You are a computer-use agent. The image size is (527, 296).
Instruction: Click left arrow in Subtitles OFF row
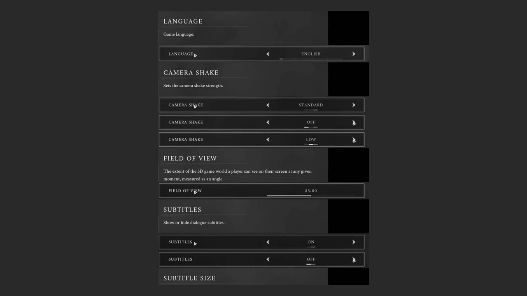[x=268, y=259]
